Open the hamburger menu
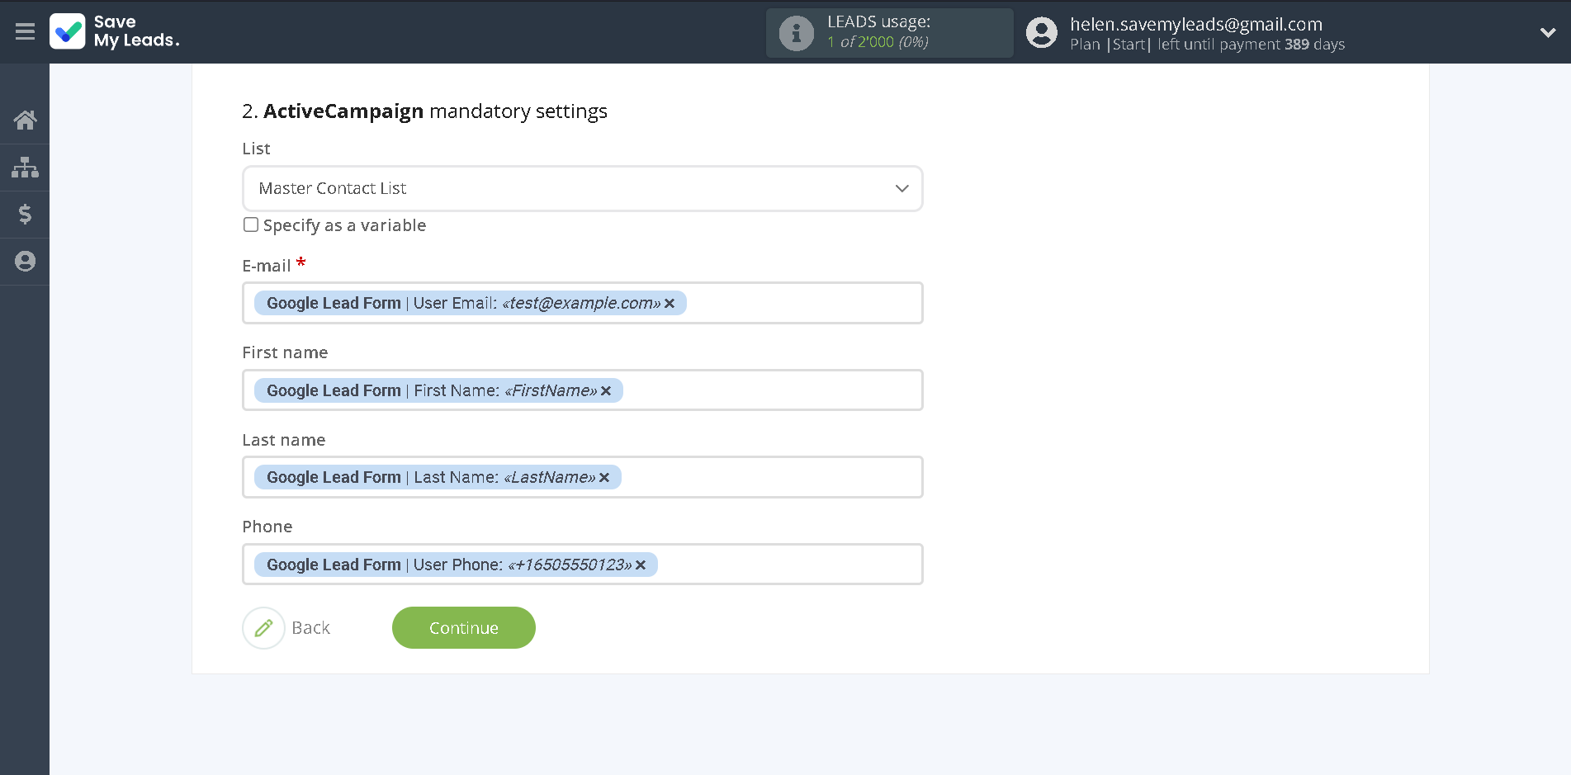1571x775 pixels. pyautogui.click(x=25, y=31)
